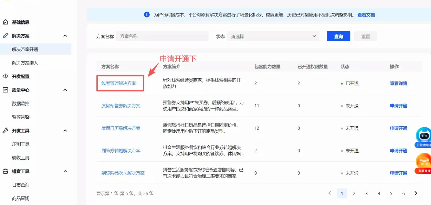This screenshot has height=205, width=431.
Task: Click the 开发配置 code icon
Action: (6, 76)
